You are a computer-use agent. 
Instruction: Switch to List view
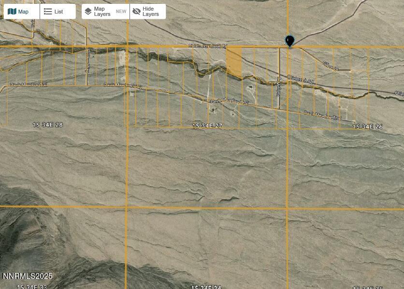tap(58, 12)
